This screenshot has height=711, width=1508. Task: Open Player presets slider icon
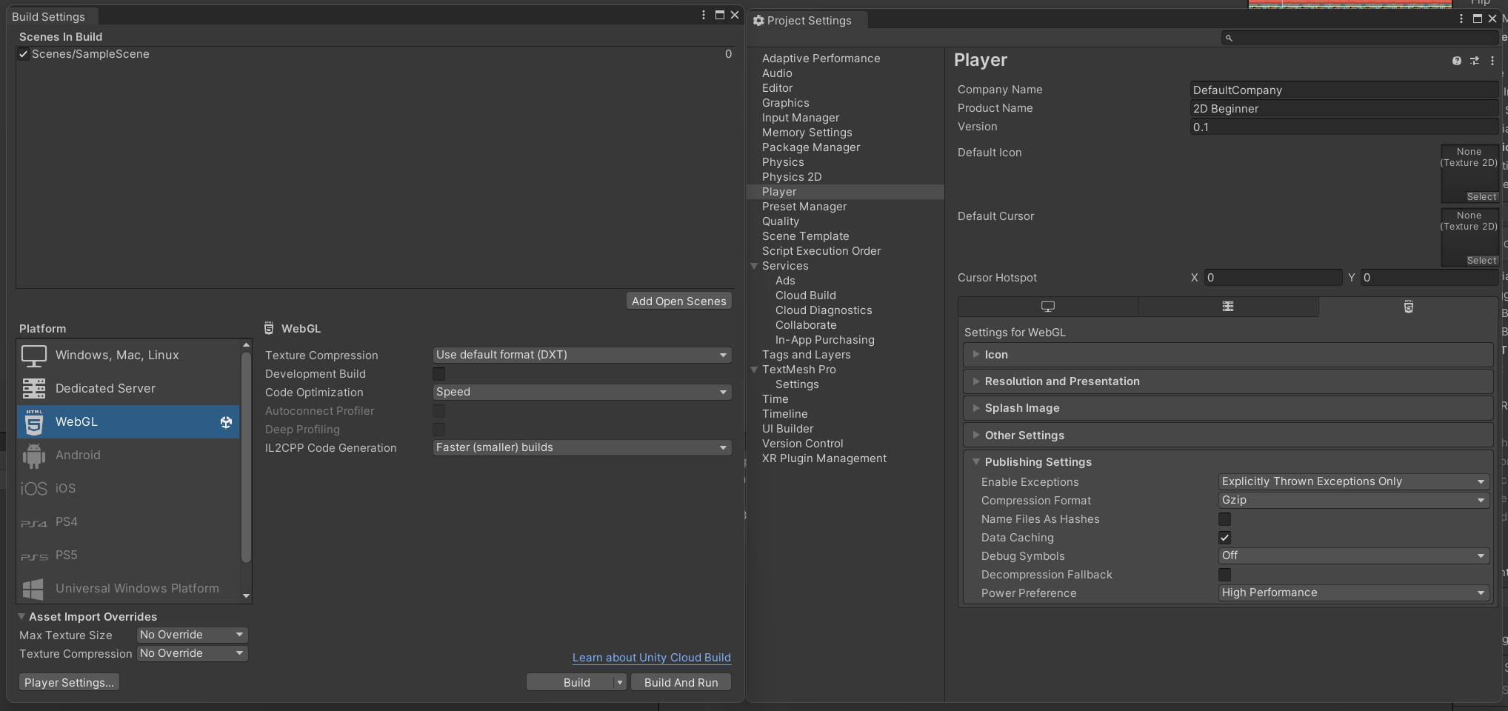click(1475, 61)
